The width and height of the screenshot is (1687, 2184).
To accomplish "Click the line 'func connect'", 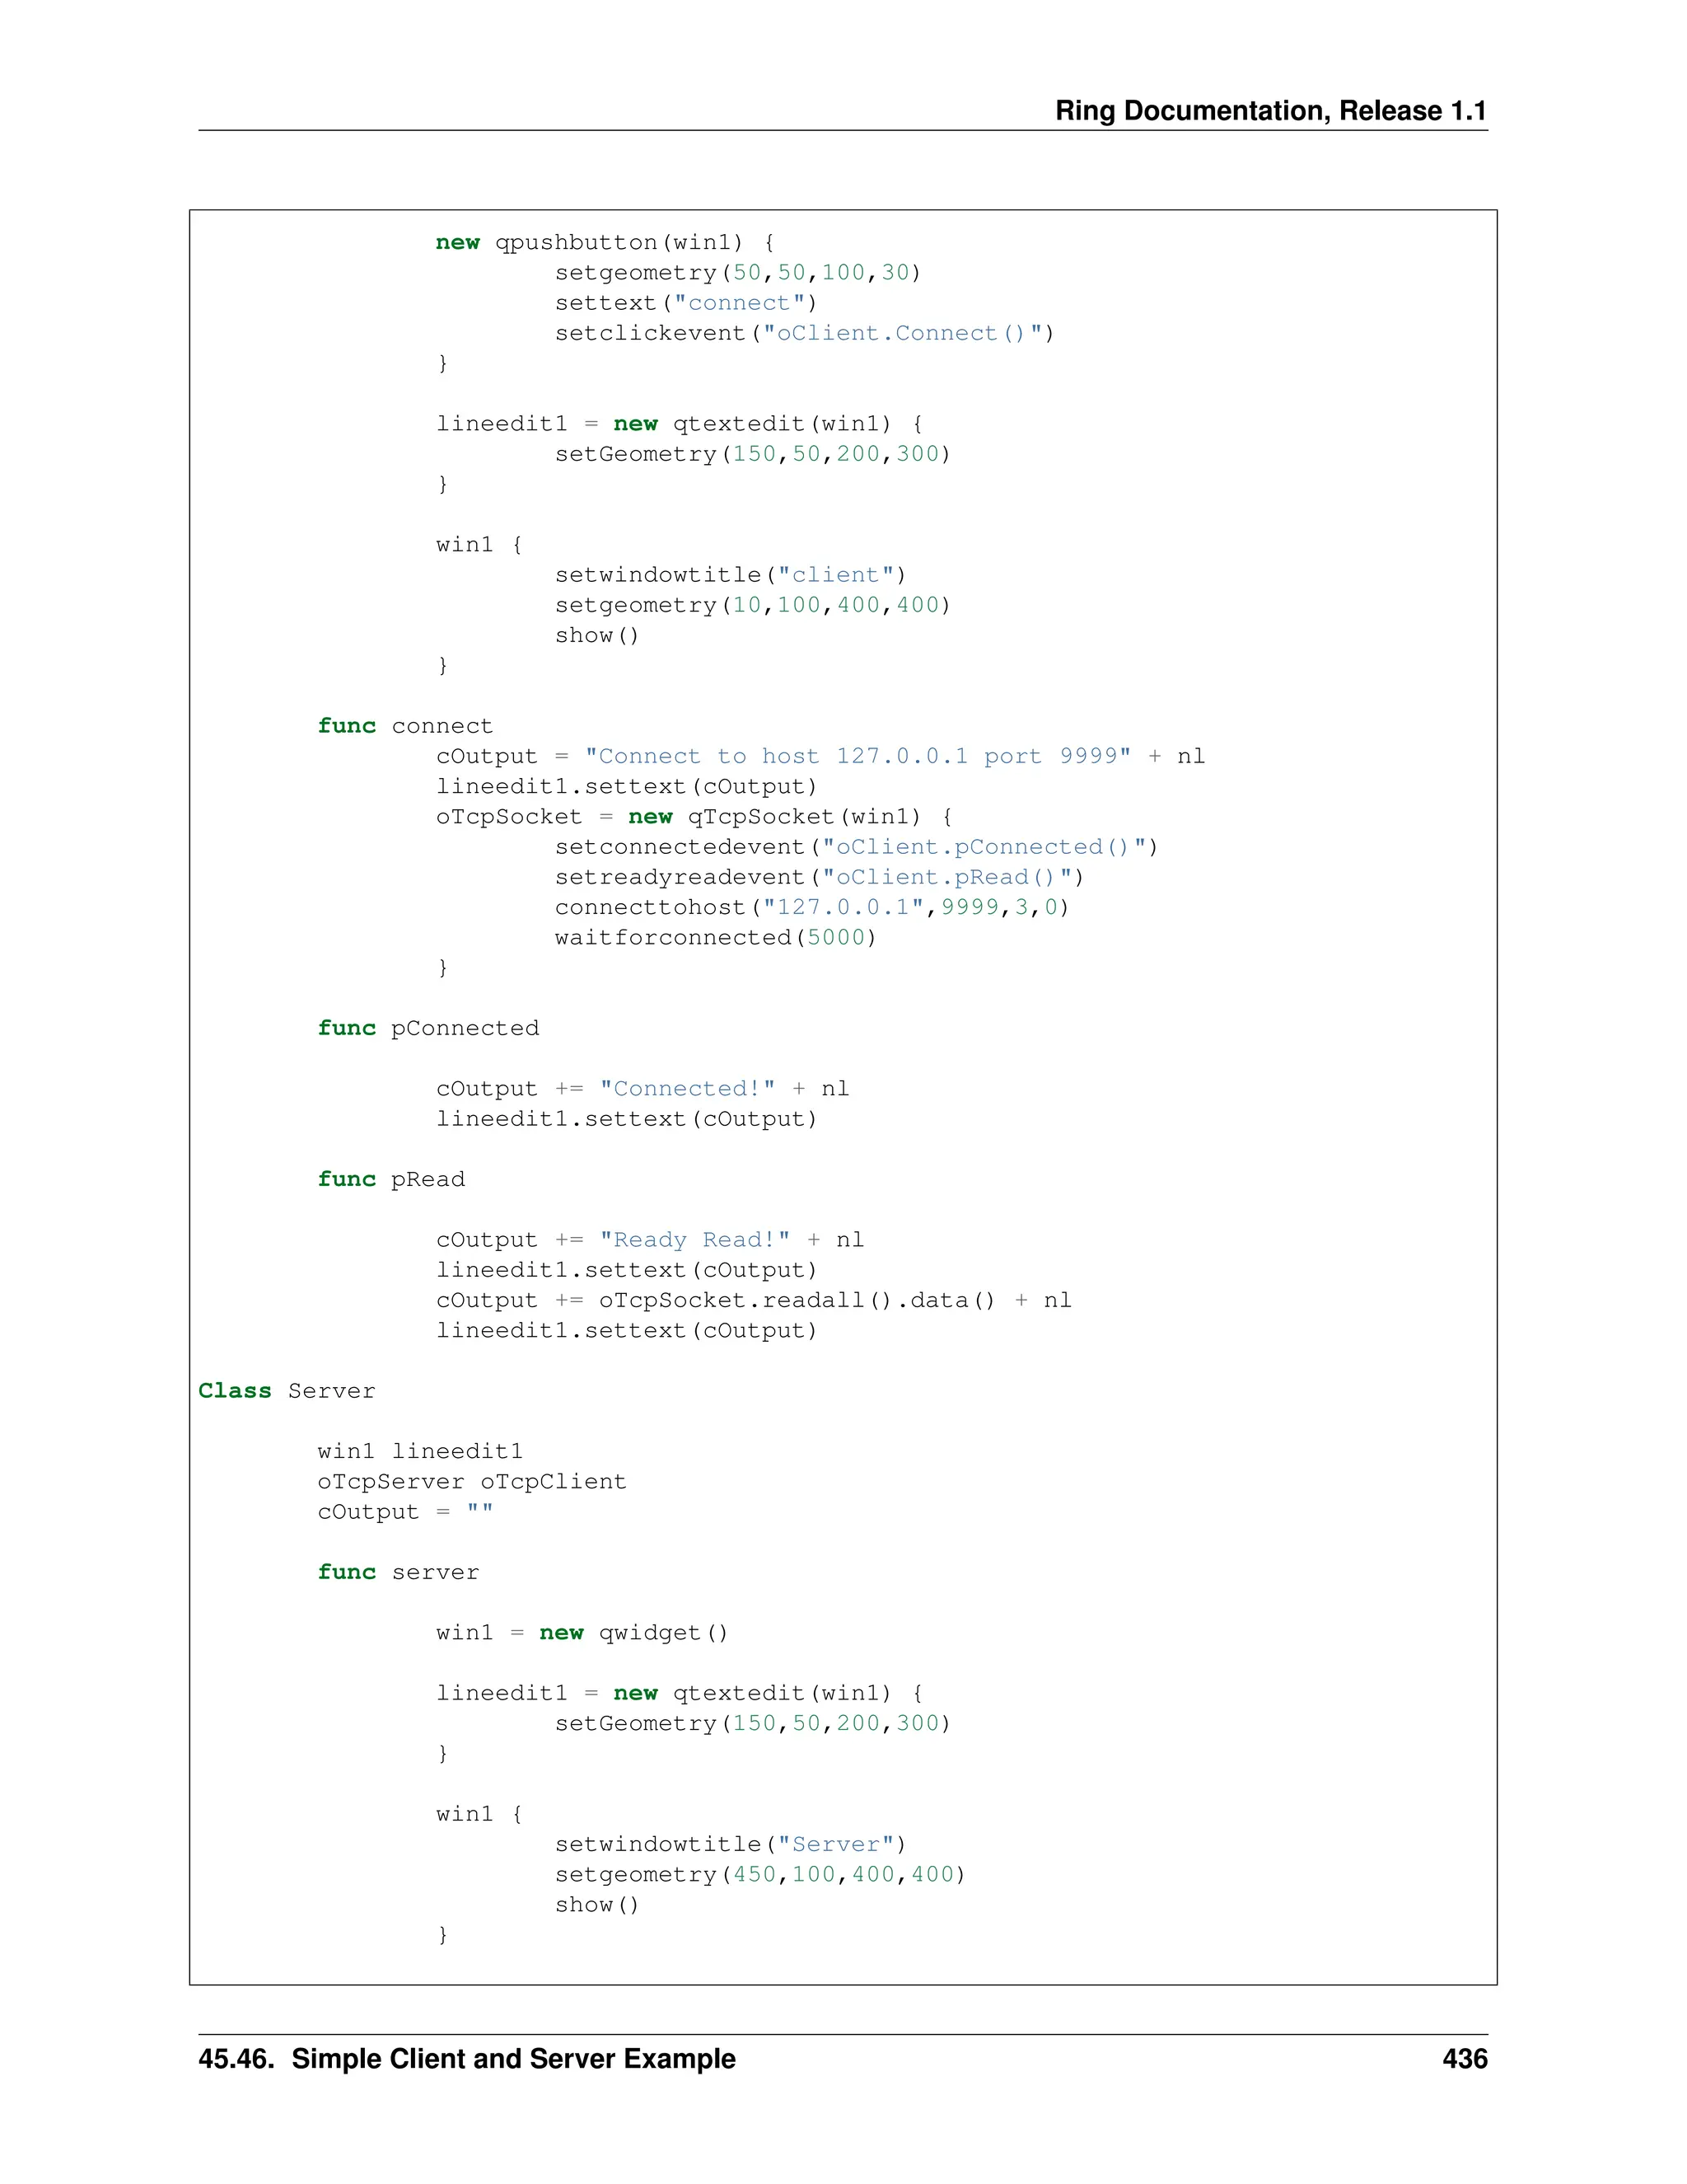I will pyautogui.click(x=404, y=726).
